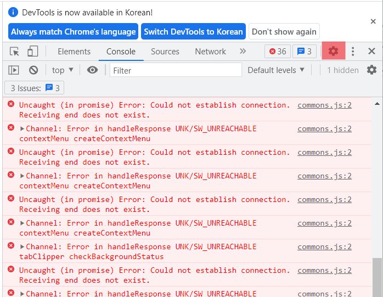Click the console vertical scrollbar thumb
Image resolution: width=383 pixels, height=297 pixels.
(x=377, y=277)
